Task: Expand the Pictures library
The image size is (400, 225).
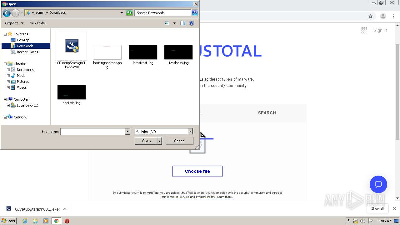Action: [8, 82]
